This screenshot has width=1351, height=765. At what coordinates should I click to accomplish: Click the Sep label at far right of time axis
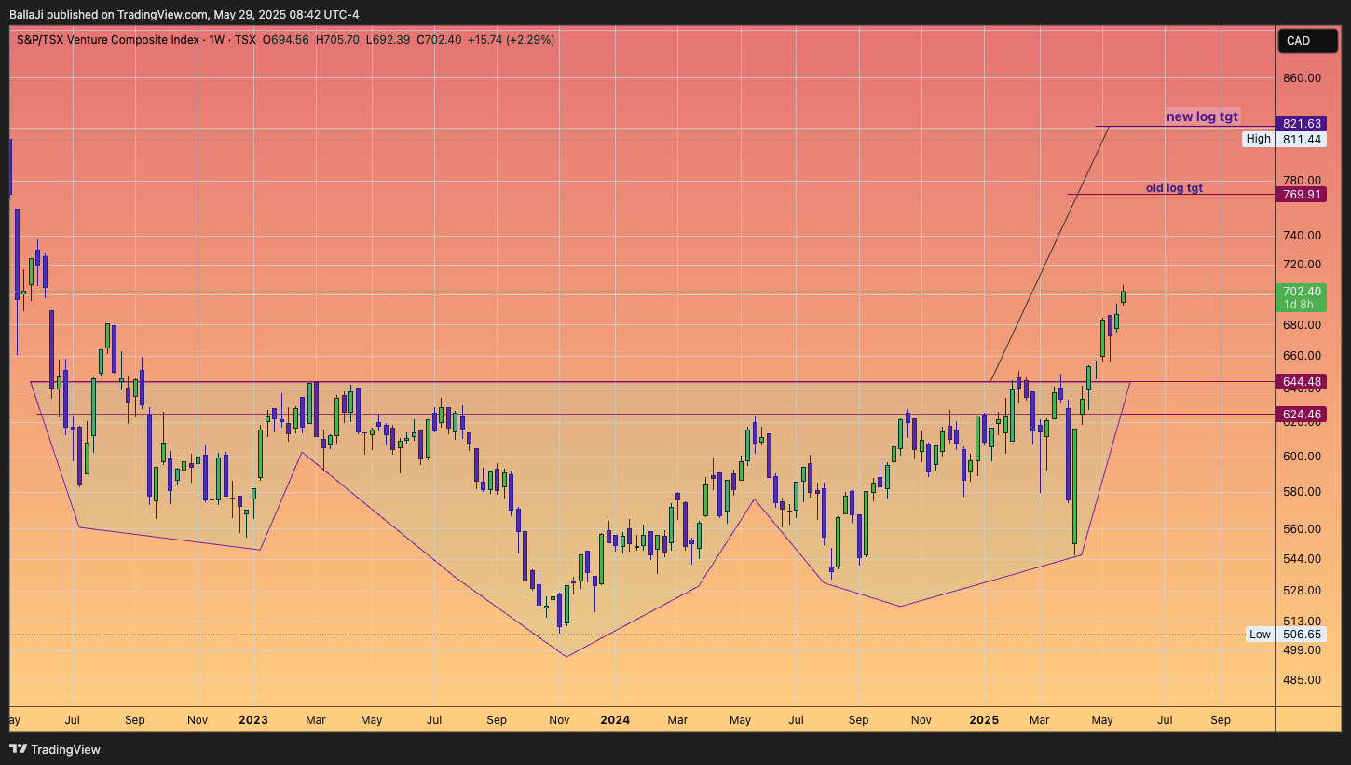click(x=1221, y=720)
